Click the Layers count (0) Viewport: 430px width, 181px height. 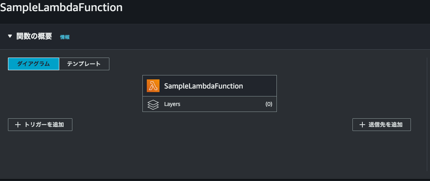pyautogui.click(x=269, y=104)
